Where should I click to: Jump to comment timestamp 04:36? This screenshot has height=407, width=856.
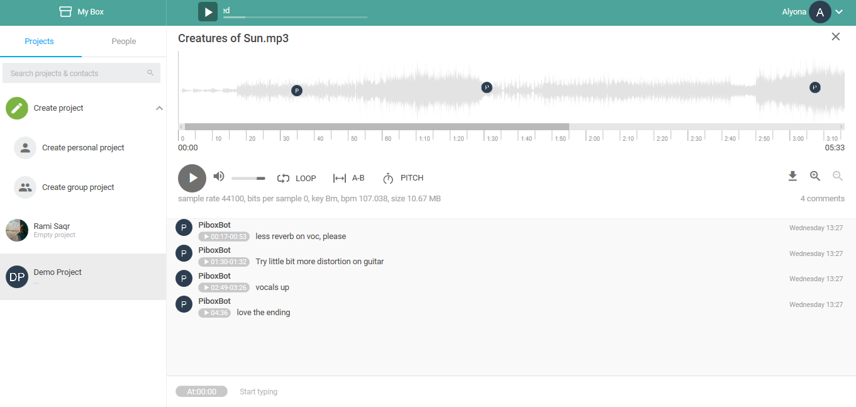(x=214, y=313)
